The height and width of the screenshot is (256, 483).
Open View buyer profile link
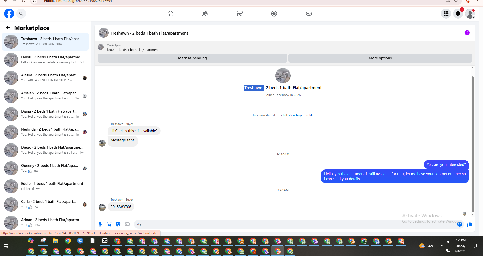[x=301, y=115]
